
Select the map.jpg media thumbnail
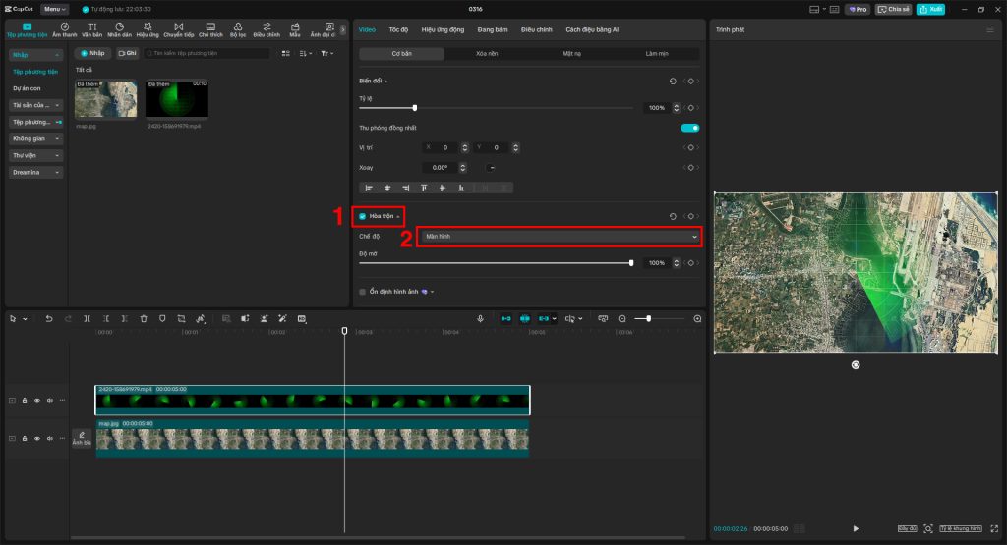point(106,99)
